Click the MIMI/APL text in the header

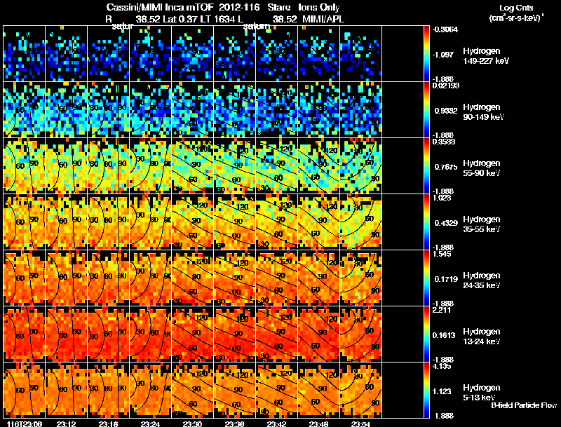(x=323, y=20)
